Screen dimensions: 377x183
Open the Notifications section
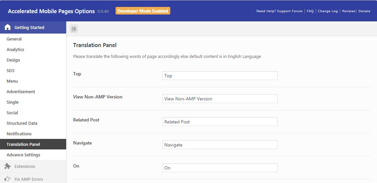pyautogui.click(x=19, y=134)
